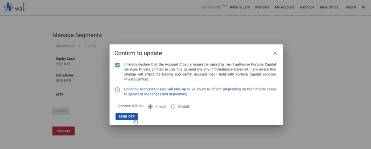The width and height of the screenshot is (371, 149).
Task: Open Refer & Earn page
Action: 240,7
